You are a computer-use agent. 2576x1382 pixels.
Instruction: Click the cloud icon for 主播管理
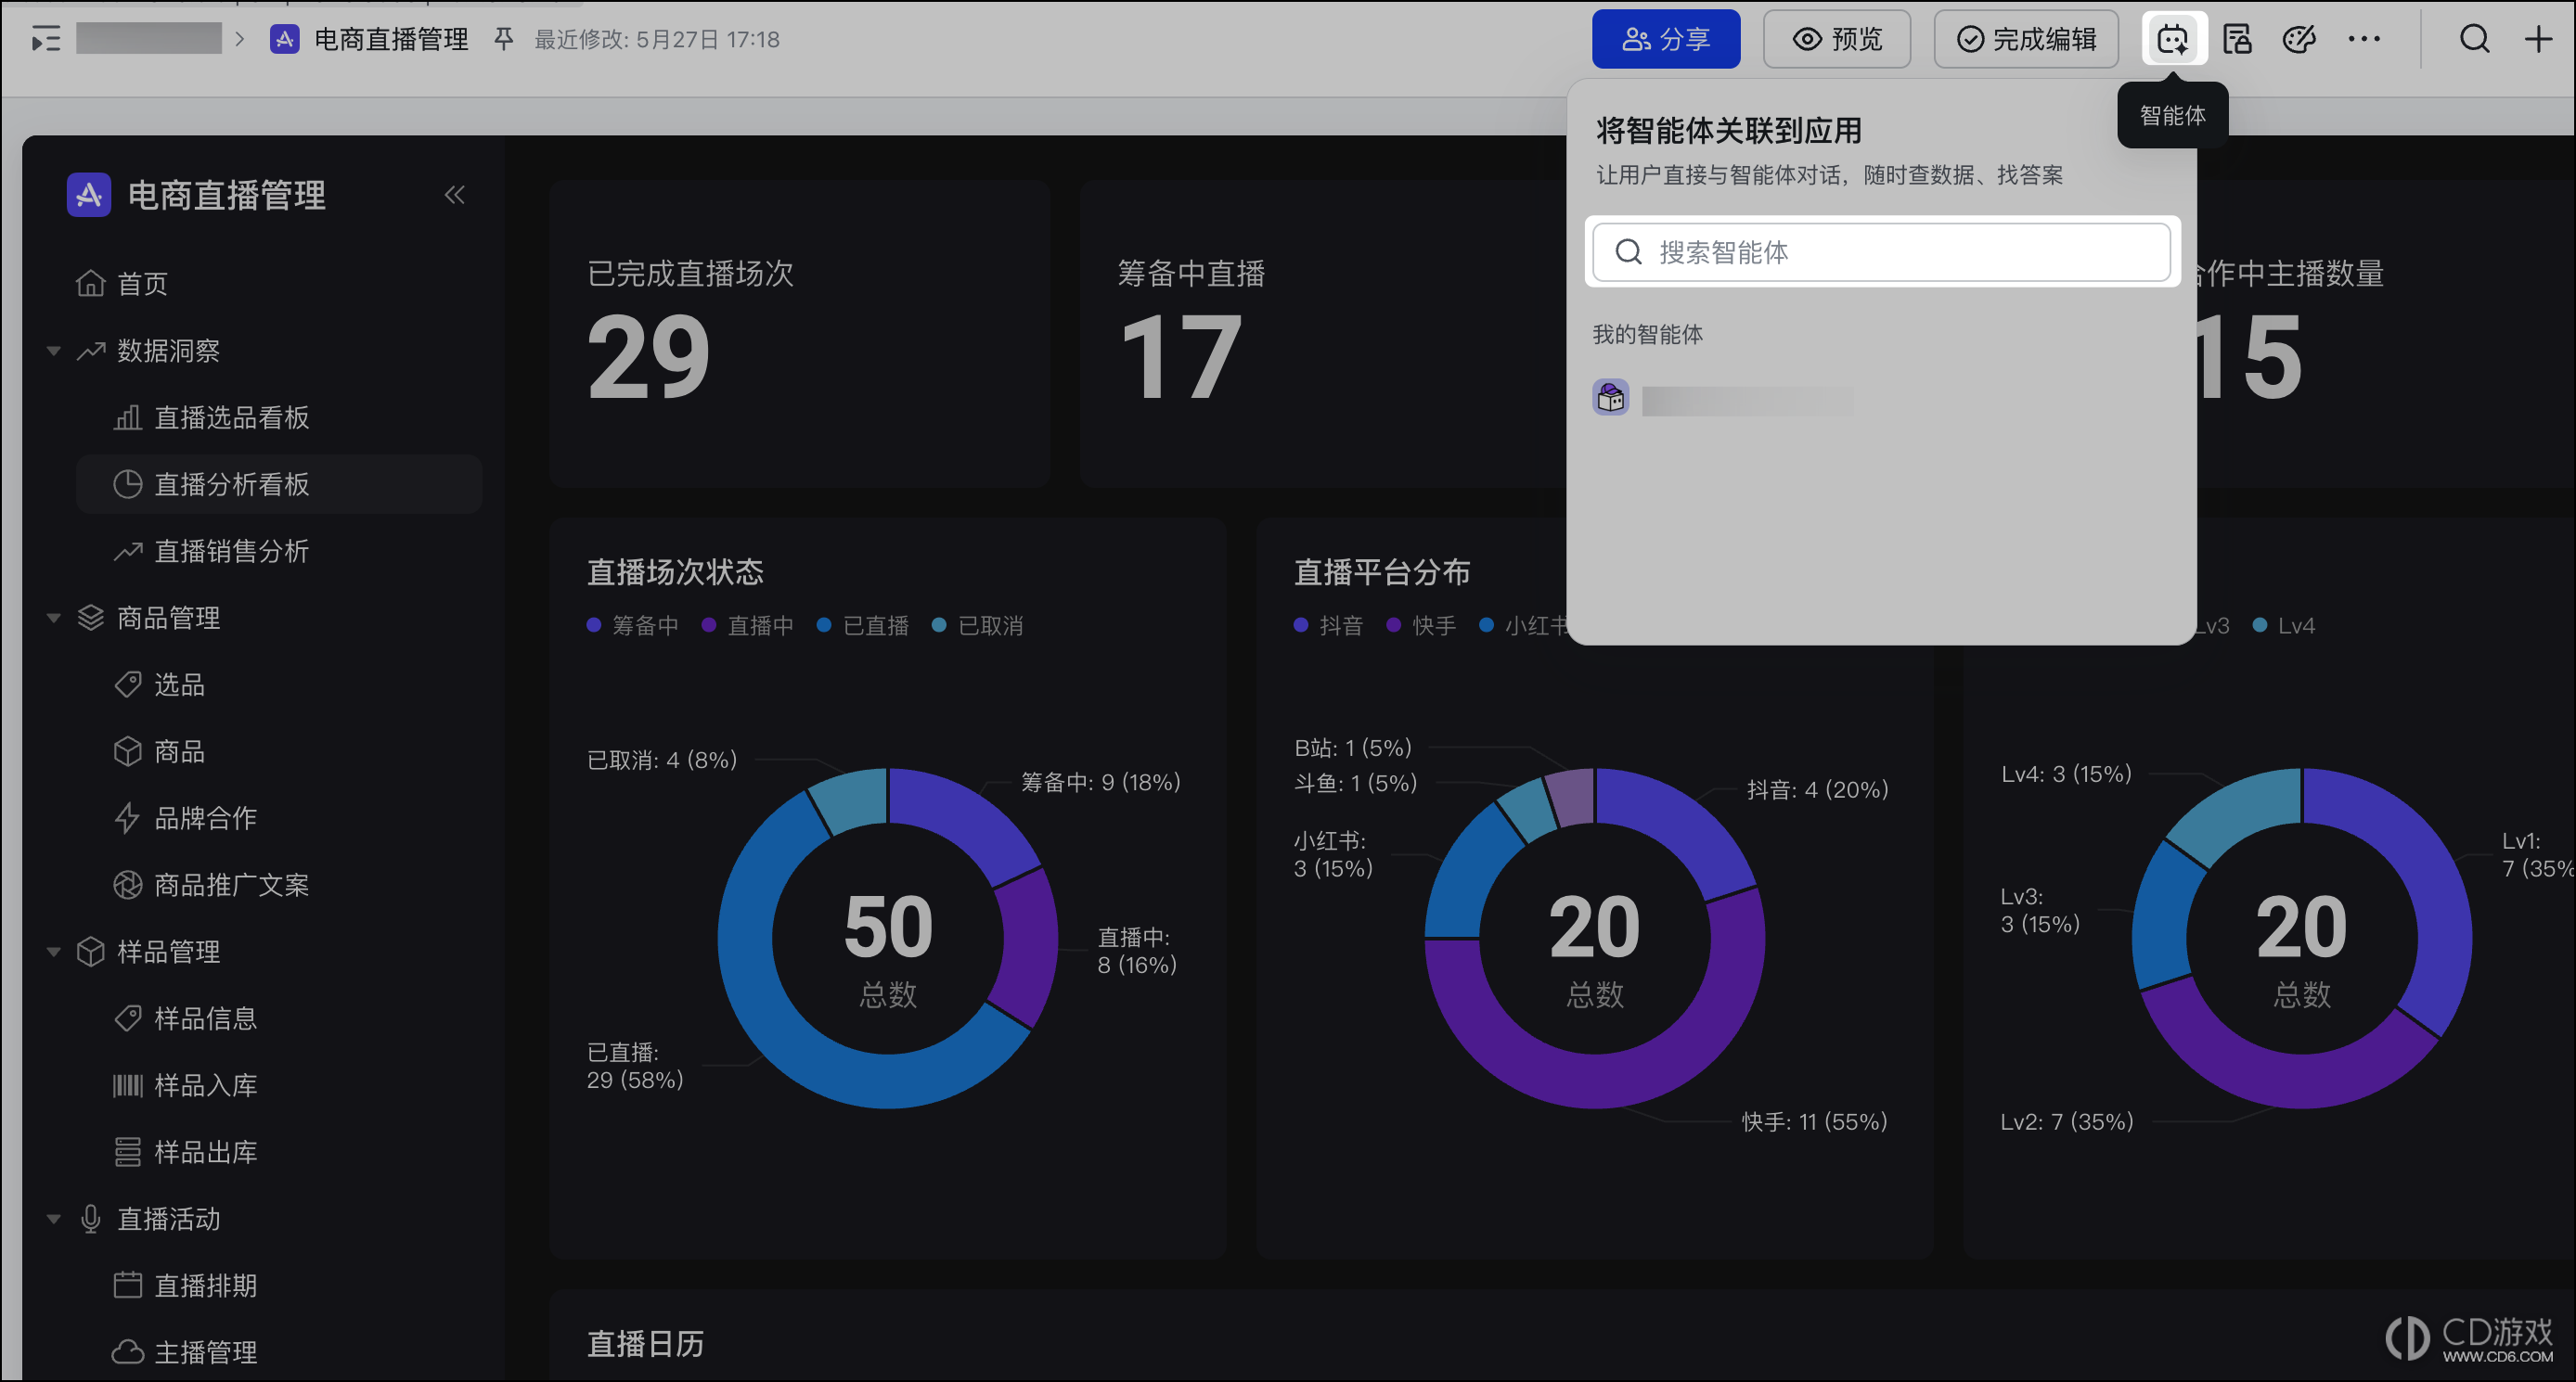tap(128, 1352)
